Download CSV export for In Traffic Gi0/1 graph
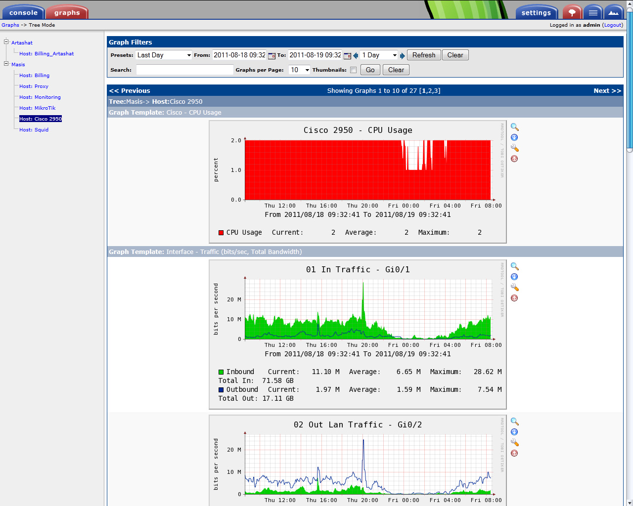The width and height of the screenshot is (633, 506). pos(514,277)
